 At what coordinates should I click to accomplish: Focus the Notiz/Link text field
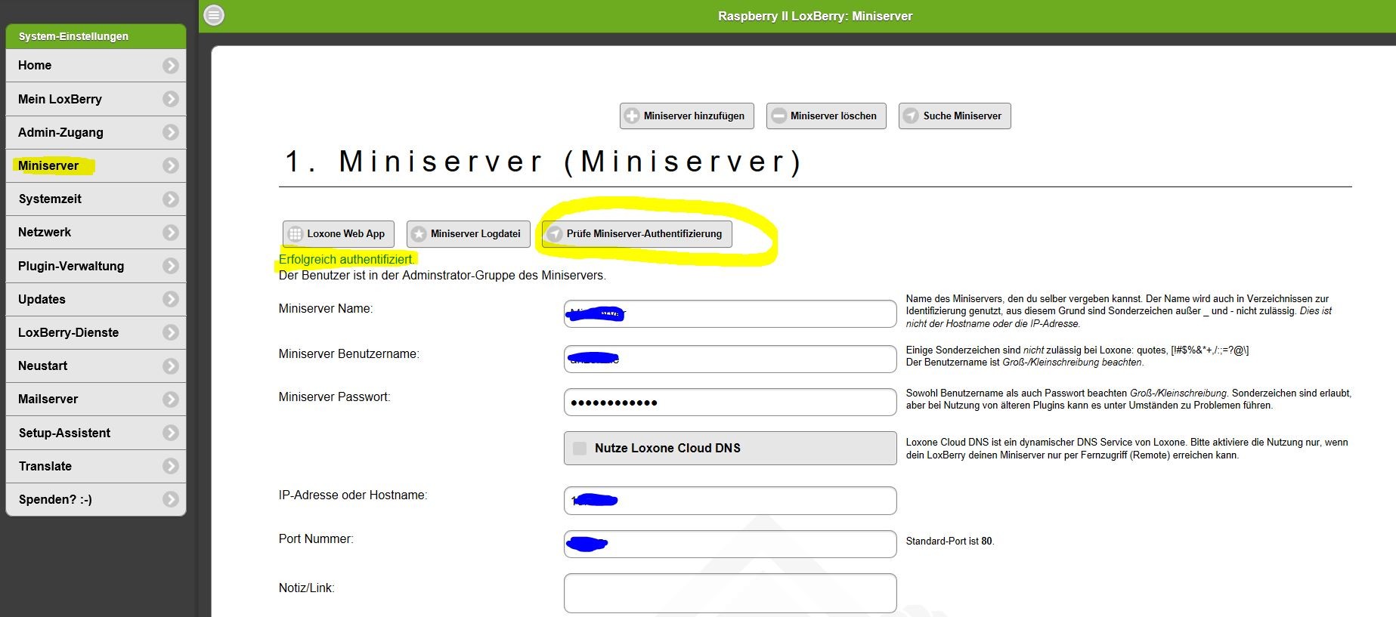click(730, 594)
